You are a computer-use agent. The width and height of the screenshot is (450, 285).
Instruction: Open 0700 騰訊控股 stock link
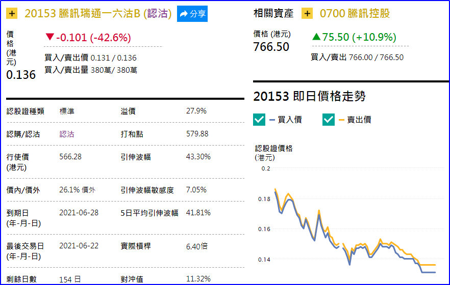tap(355, 13)
